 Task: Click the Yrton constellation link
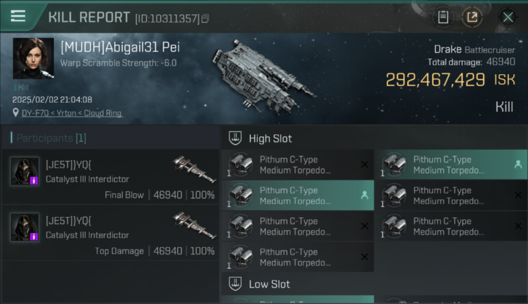(67, 113)
